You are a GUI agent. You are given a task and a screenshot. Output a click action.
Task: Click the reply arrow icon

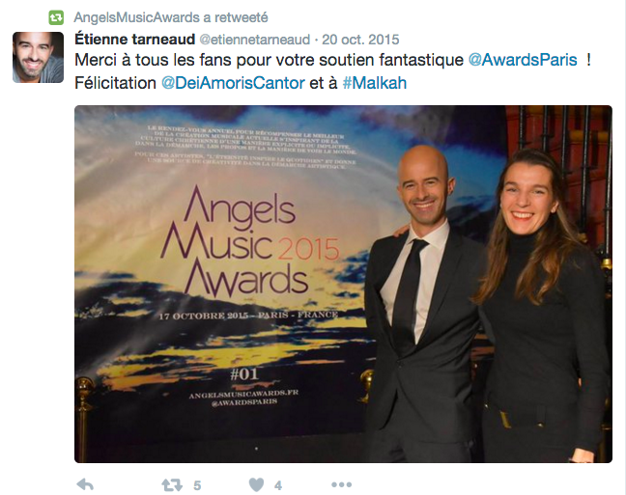(x=85, y=484)
